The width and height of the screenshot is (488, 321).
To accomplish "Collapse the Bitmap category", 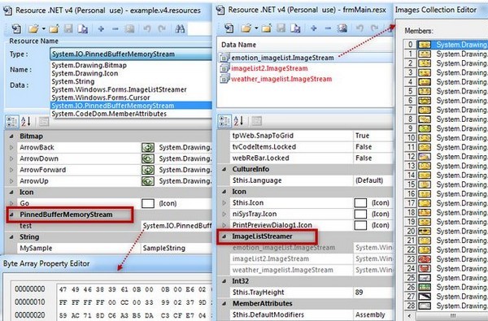I will pos(11,137).
